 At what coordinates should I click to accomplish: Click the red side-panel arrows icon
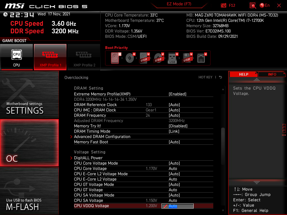(x=284, y=135)
